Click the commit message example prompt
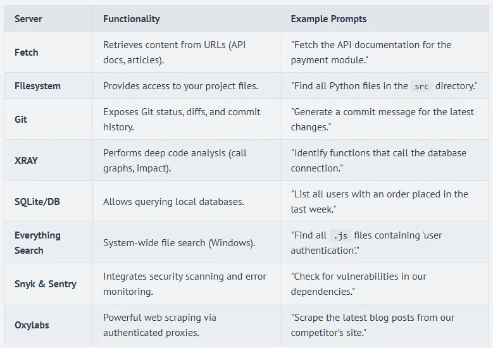 [382, 119]
